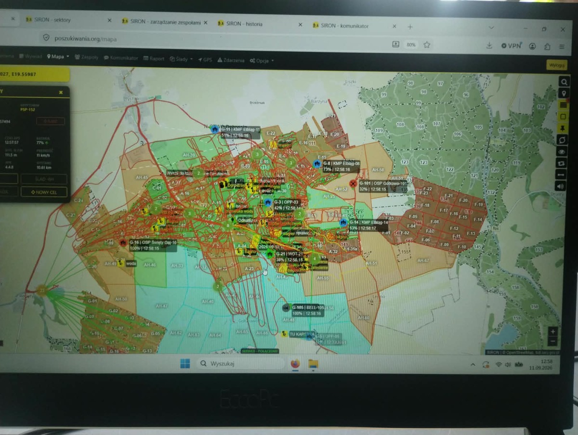The width and height of the screenshot is (578, 435).
Task: Click the G-14 KMP Elbląg-14 team marker
Action: pos(343,222)
